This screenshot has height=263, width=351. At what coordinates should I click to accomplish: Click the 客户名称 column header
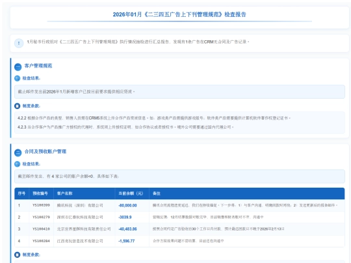(65, 194)
